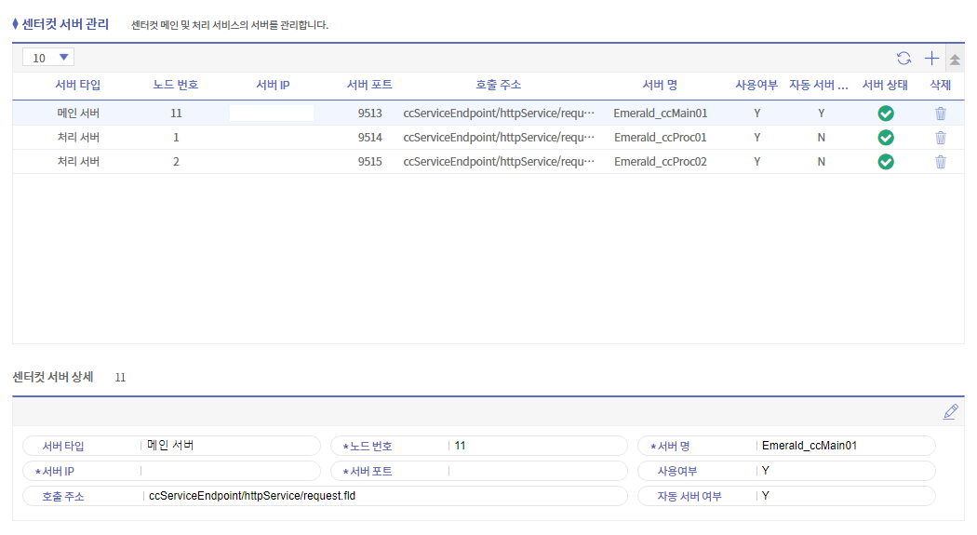Click port value 9515 in the table
The height and width of the screenshot is (535, 977).
coord(369,162)
